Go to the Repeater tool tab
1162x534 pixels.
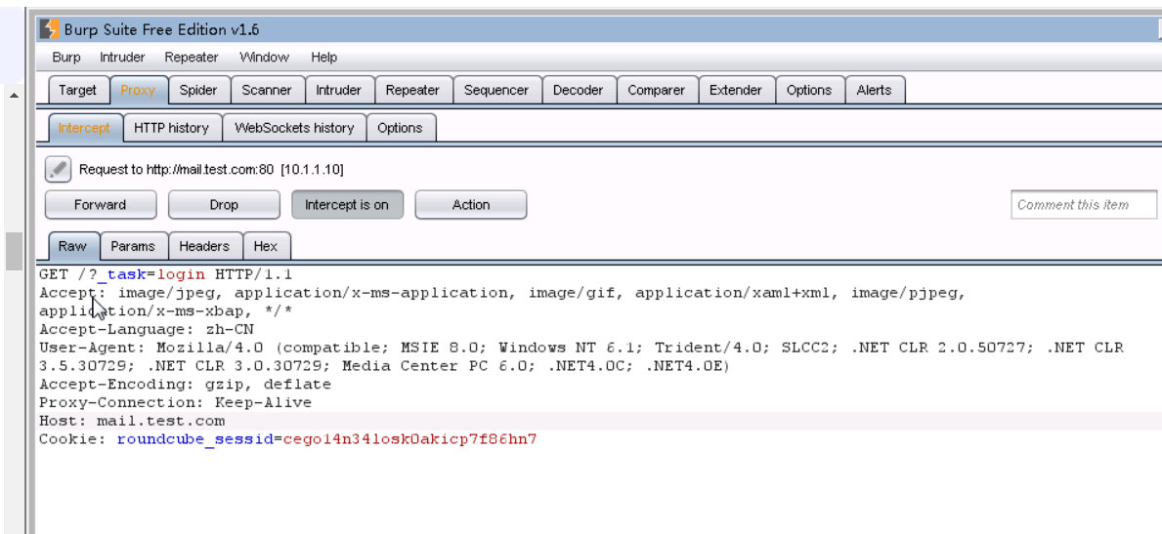pyautogui.click(x=412, y=90)
